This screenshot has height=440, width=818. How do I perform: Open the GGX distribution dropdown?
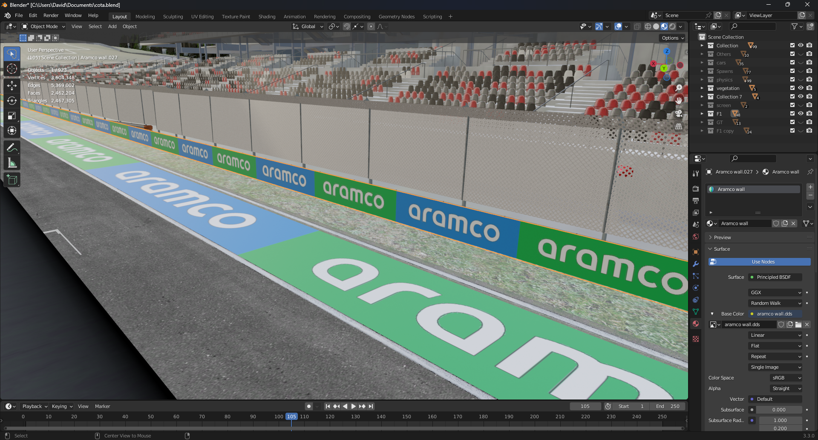coord(775,292)
